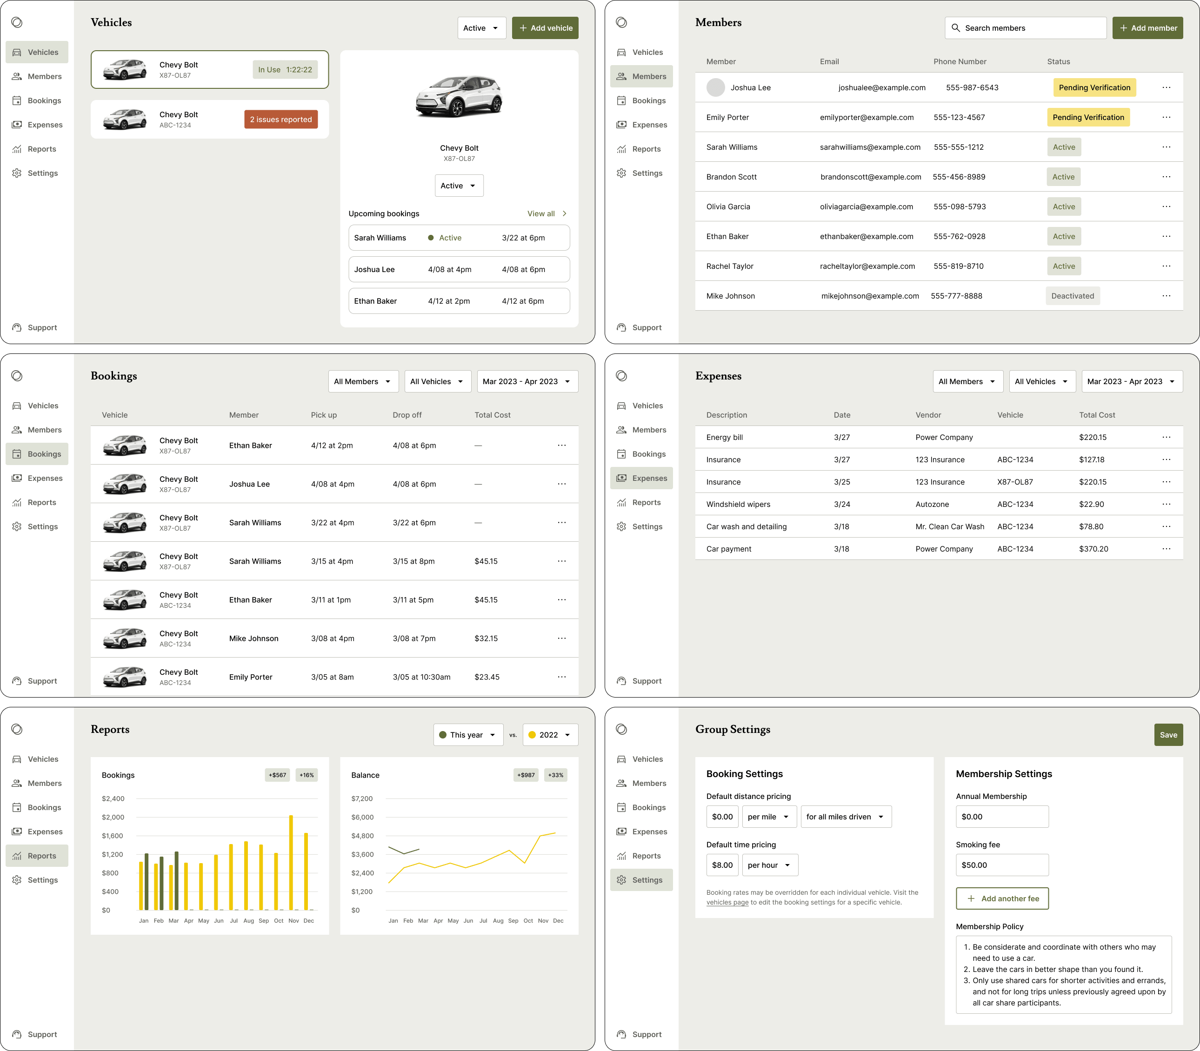The width and height of the screenshot is (1200, 1051).
Task: Open three-dot menu for Car payment expense
Action: pyautogui.click(x=1166, y=548)
